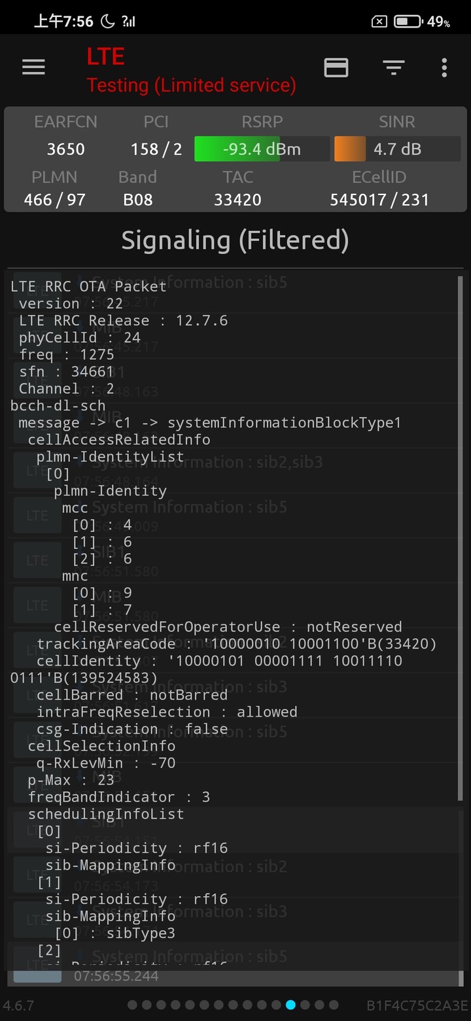Tap the EARFCN value 3650

point(65,149)
